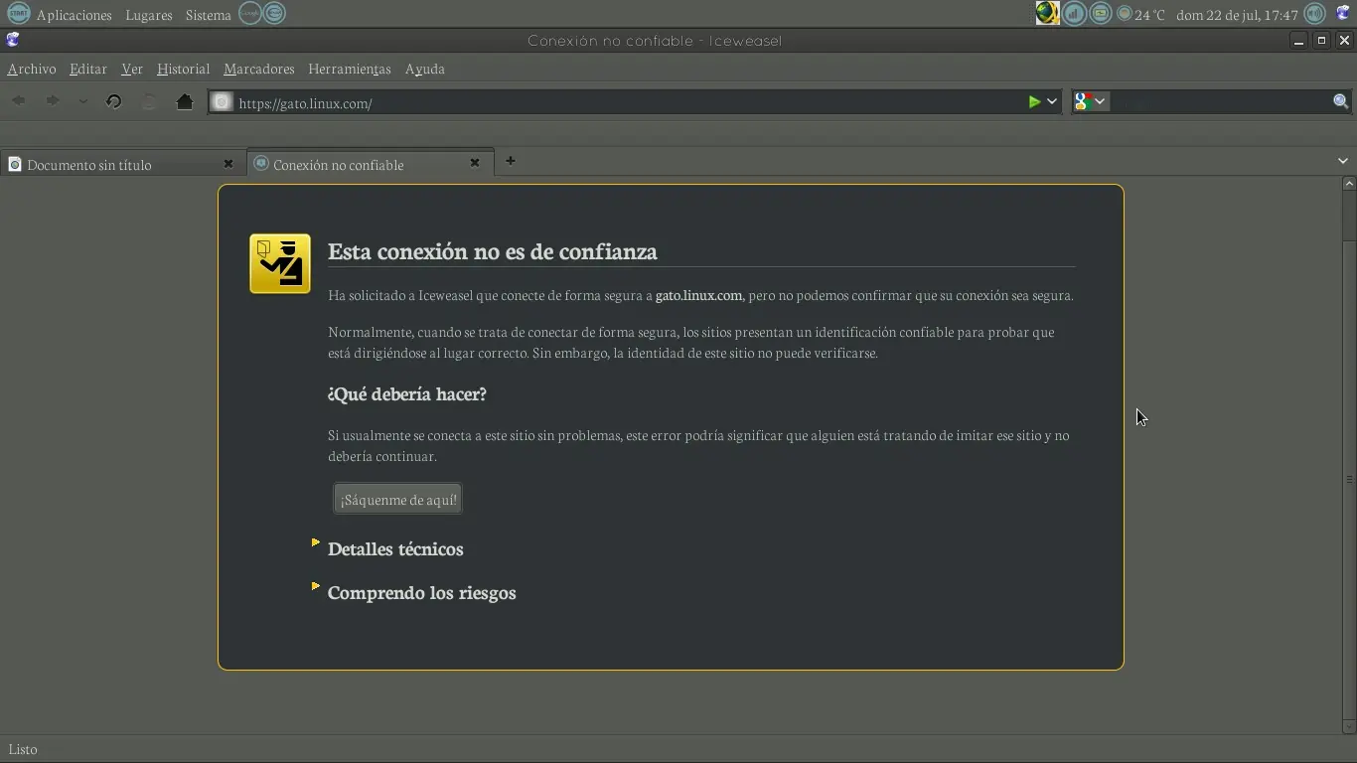The image size is (1357, 763).
Task: Open the Lugares panel menu
Action: (x=149, y=15)
